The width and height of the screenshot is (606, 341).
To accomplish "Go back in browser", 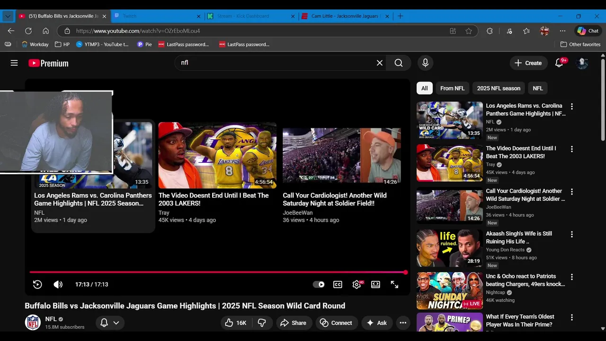I will pos(11,31).
